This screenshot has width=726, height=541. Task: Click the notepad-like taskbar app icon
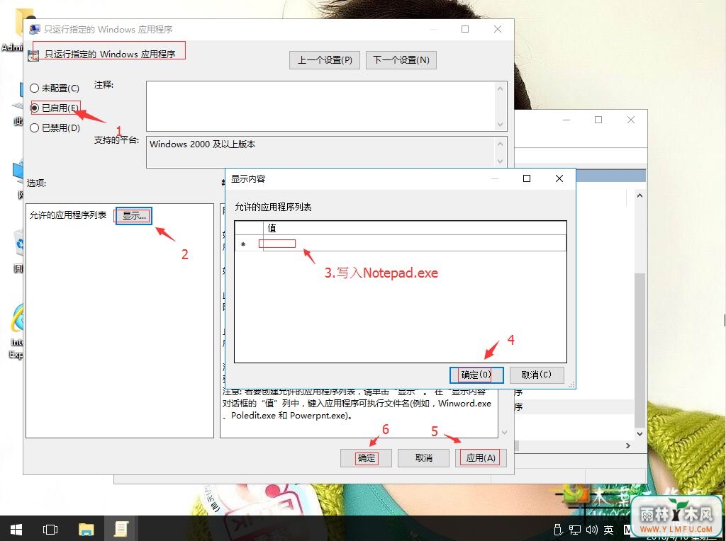coord(121,529)
